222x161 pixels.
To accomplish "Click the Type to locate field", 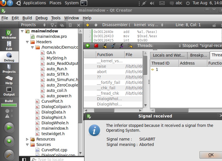I will click(57, 159).
